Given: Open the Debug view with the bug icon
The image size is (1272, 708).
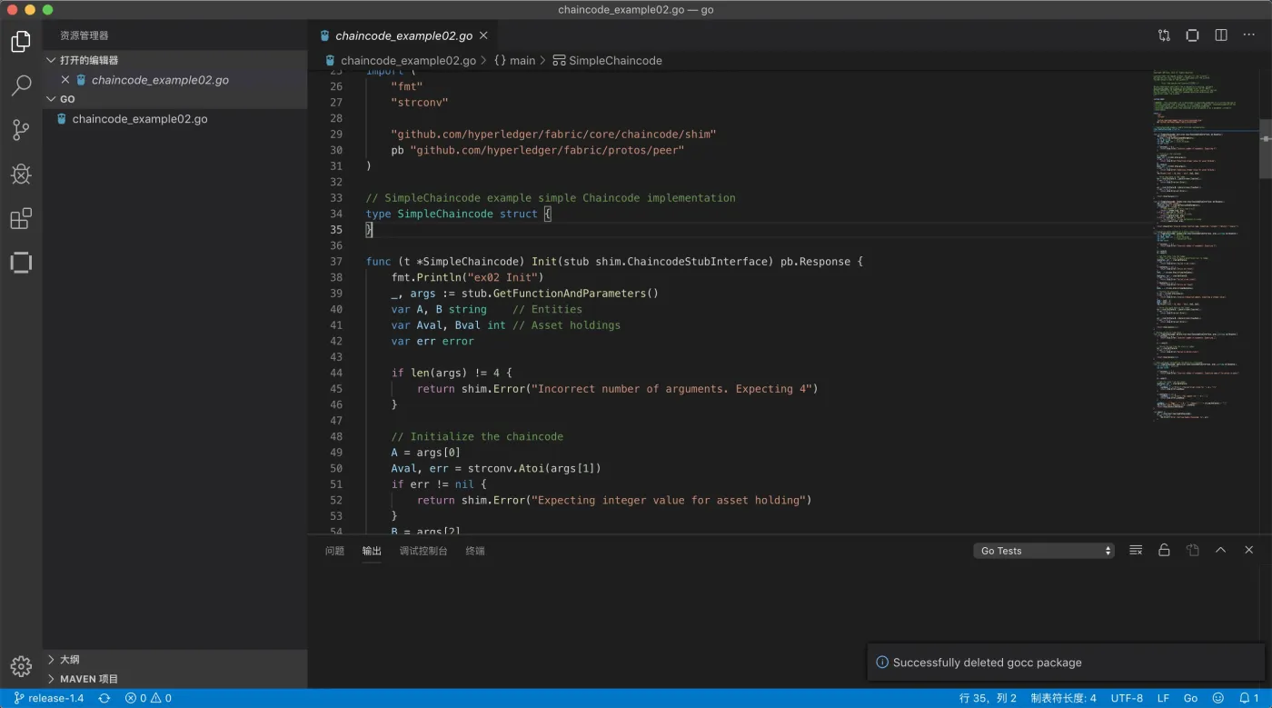Looking at the screenshot, I should click(21, 174).
